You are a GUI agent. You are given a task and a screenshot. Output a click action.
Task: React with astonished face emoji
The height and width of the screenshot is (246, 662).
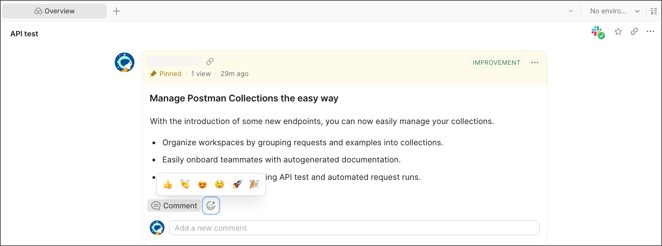(219, 184)
